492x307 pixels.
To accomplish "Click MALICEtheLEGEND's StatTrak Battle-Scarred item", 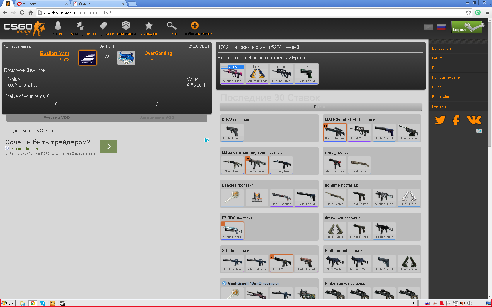I will [335, 132].
